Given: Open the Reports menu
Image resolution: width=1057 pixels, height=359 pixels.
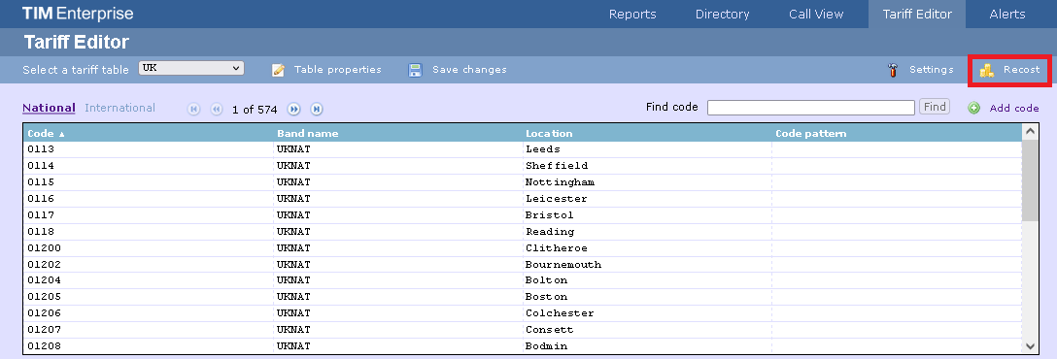Looking at the screenshot, I should tap(632, 15).
